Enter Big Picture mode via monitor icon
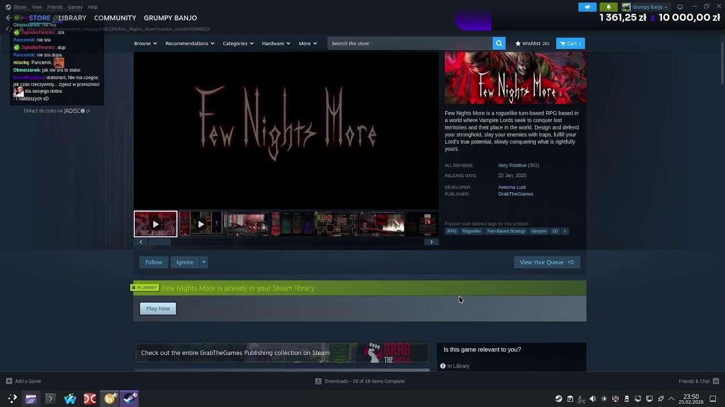 tap(680, 7)
